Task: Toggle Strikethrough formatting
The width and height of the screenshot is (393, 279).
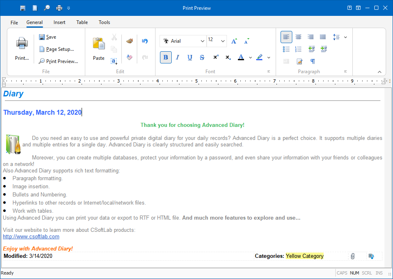Action: point(202,57)
